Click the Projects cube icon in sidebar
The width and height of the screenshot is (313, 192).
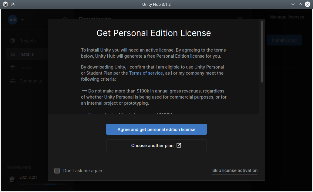(x=12, y=41)
